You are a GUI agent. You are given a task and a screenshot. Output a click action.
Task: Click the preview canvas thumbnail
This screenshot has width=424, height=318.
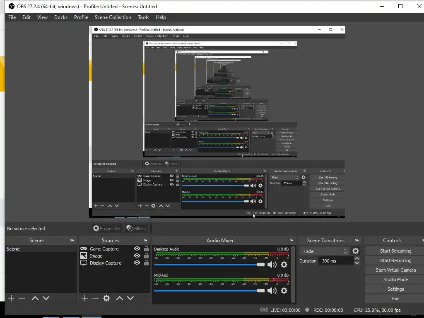coord(217,122)
